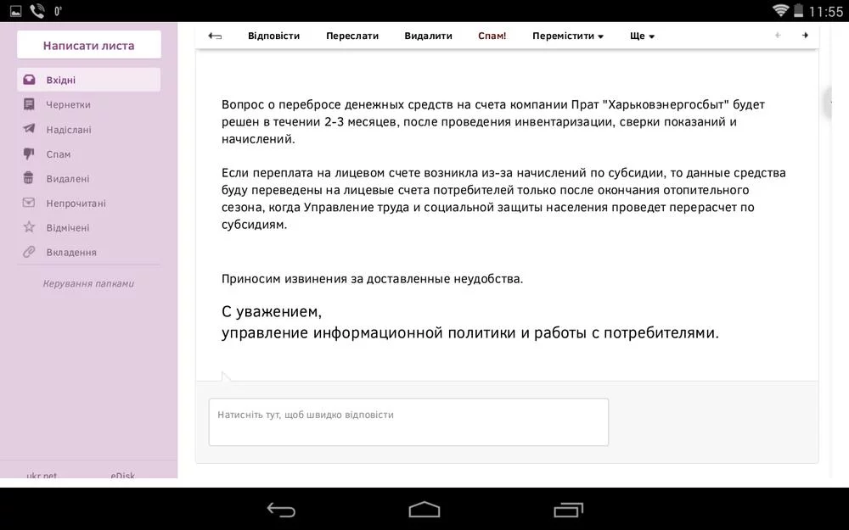Tap the Android recent apps button
The width and height of the screenshot is (849, 530).
coord(569,510)
